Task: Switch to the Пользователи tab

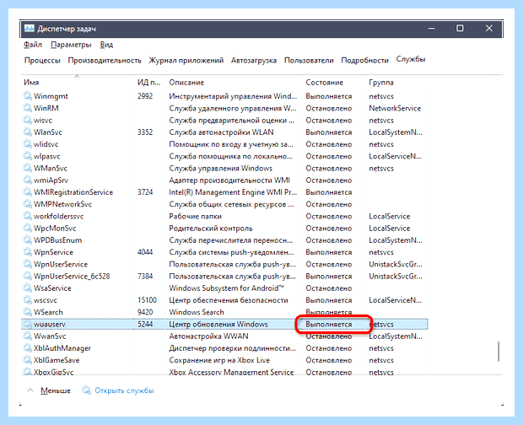Action: click(x=309, y=61)
